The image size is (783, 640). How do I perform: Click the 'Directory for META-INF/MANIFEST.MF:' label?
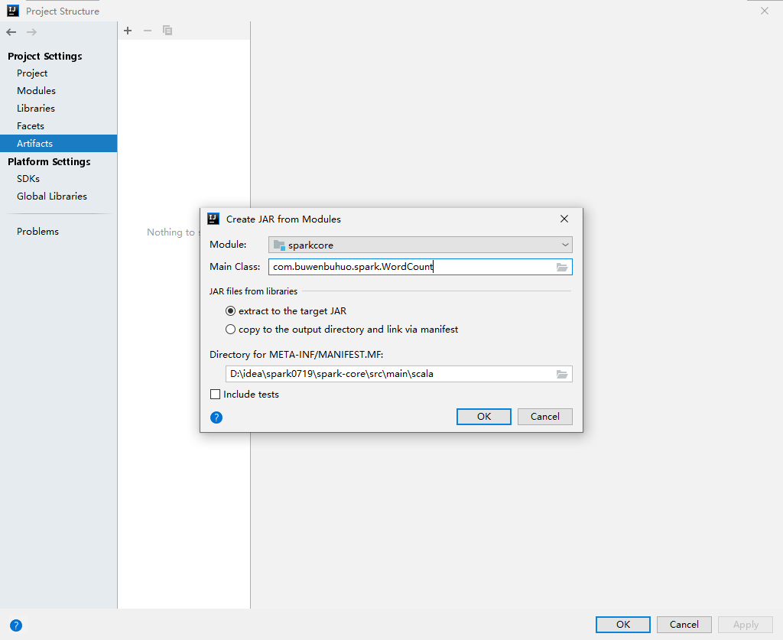pos(296,355)
